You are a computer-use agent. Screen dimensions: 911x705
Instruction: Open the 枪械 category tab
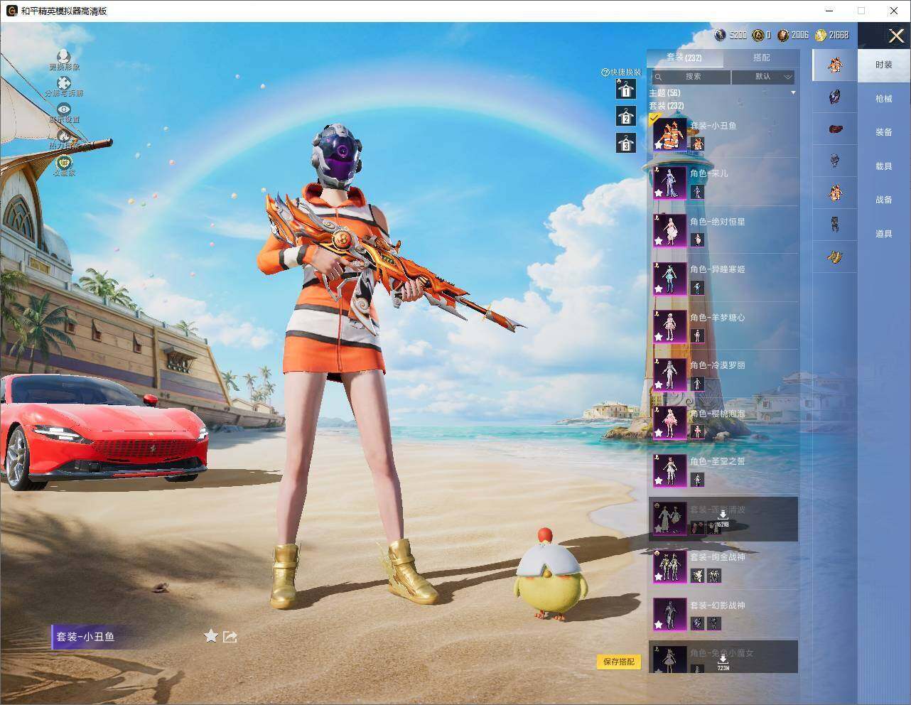tap(884, 99)
